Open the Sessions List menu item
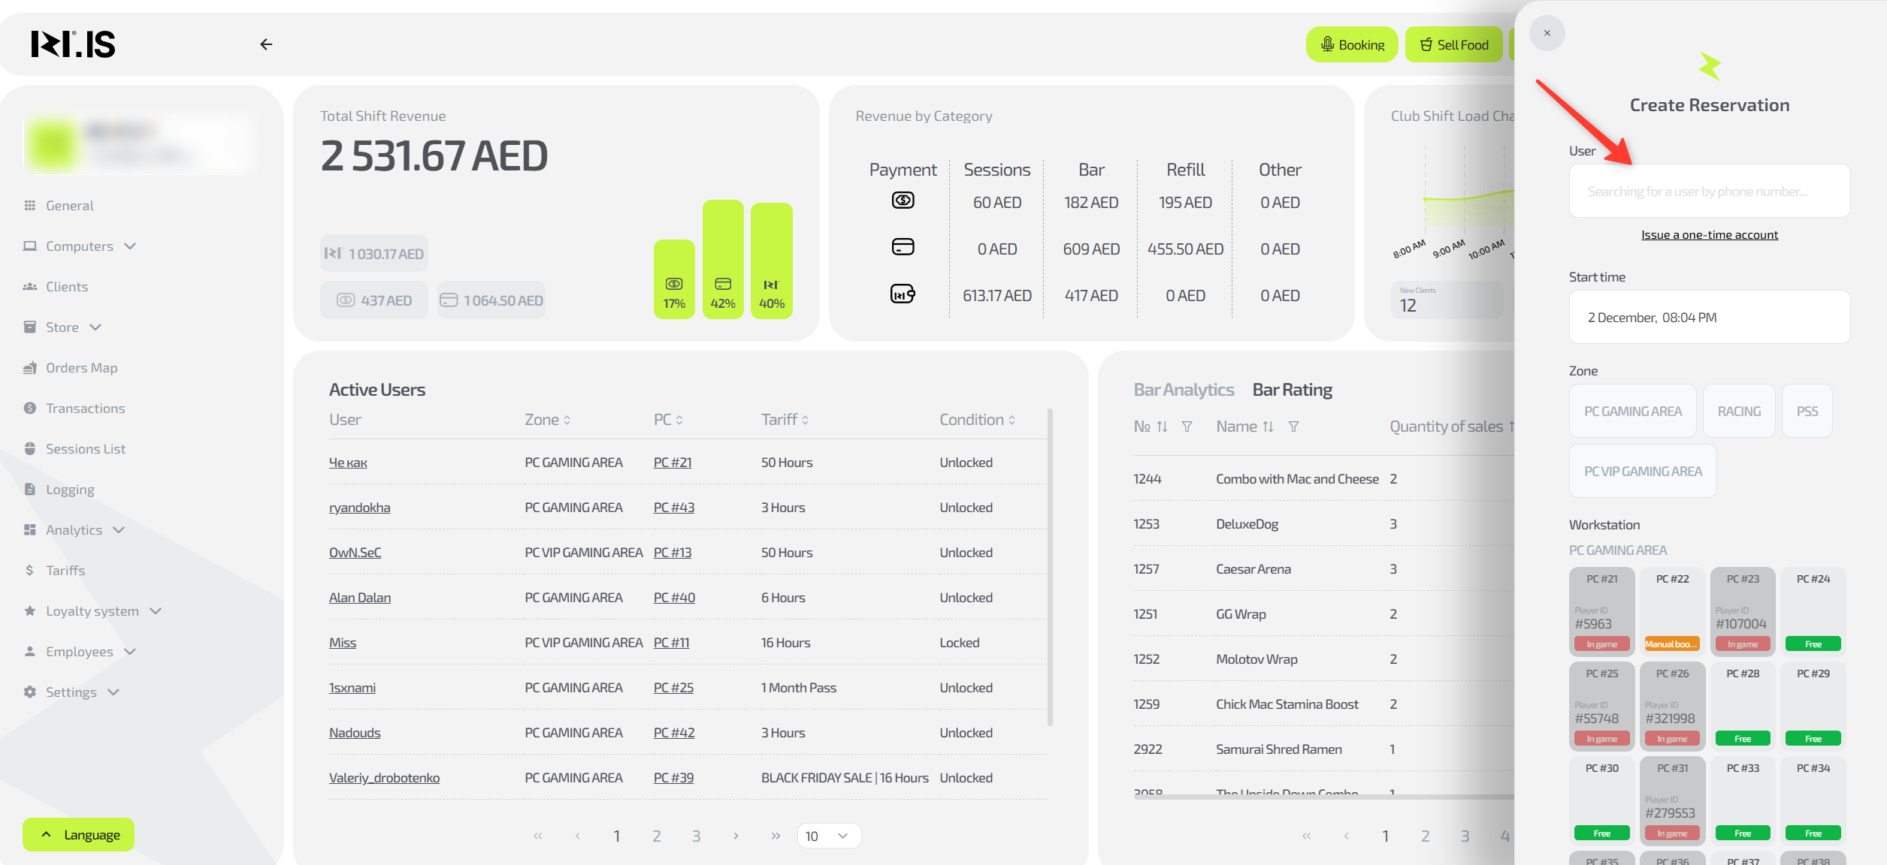Viewport: 1887px width, 865px height. pos(85,449)
